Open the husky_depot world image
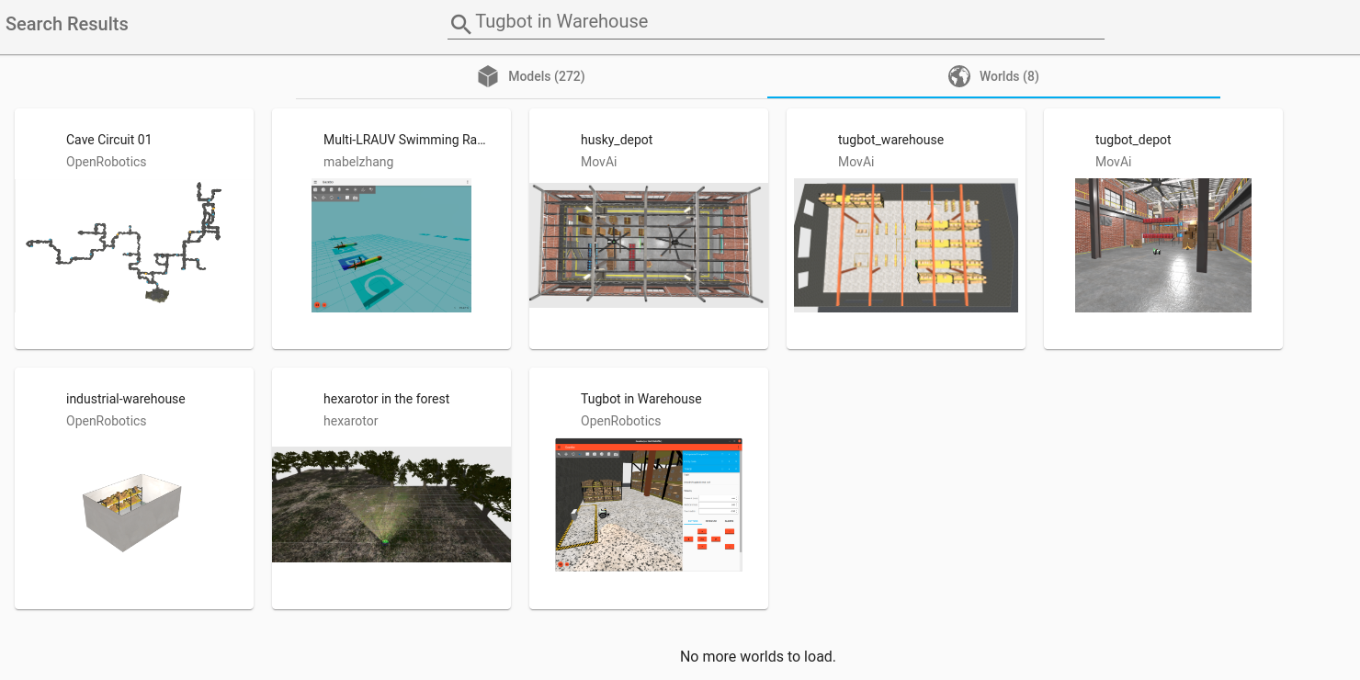The image size is (1360, 680). point(649,244)
